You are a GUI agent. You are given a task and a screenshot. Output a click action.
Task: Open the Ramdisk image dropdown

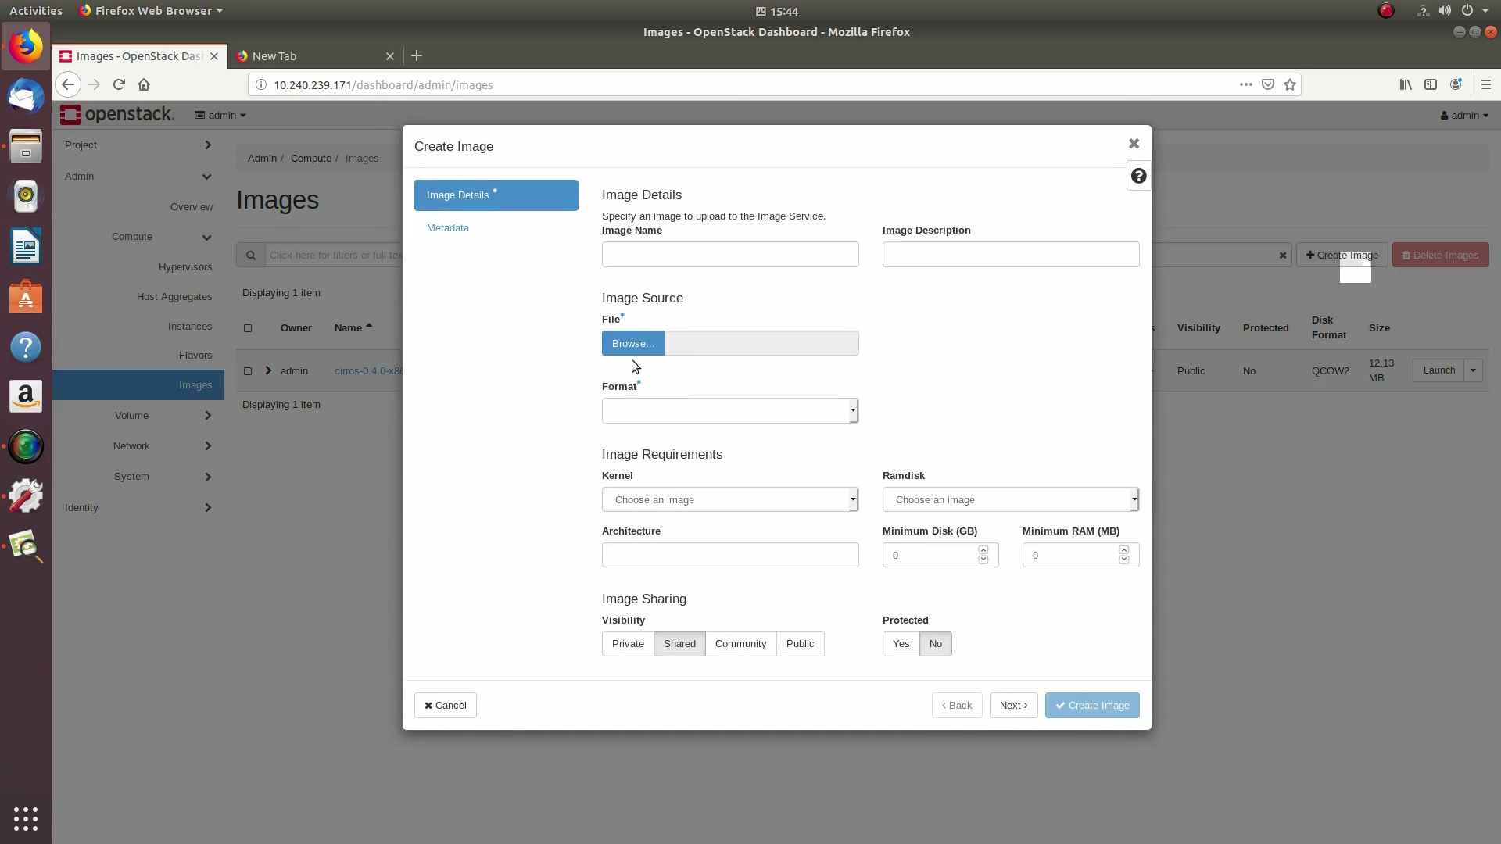[1010, 500]
